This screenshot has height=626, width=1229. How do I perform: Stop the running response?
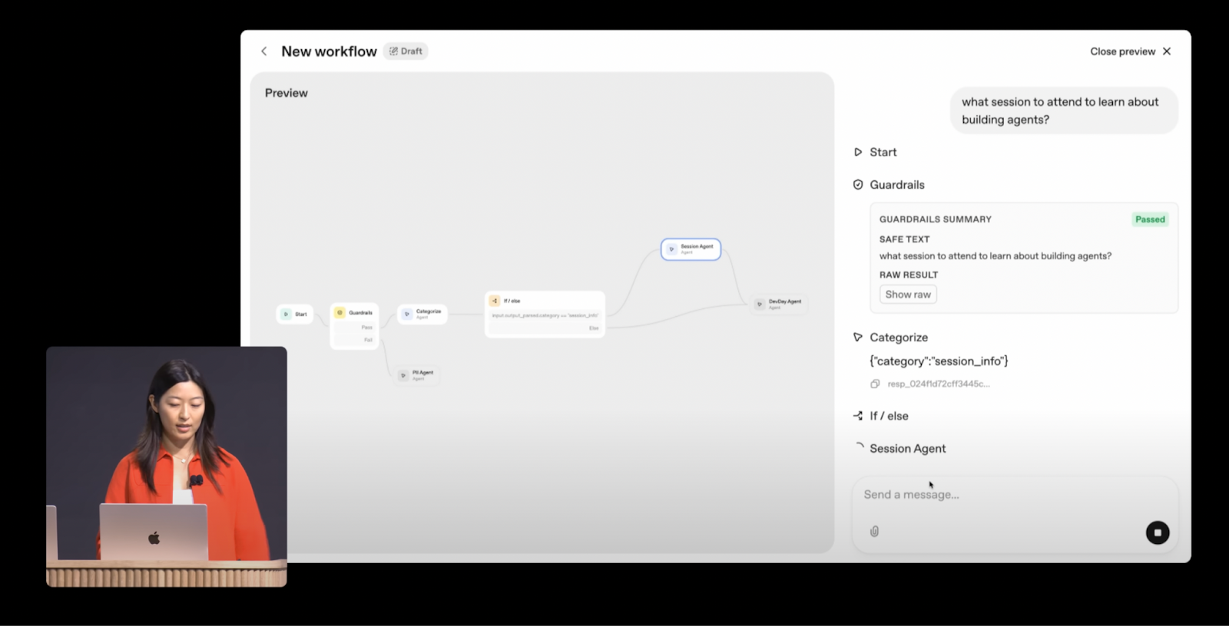tap(1157, 532)
